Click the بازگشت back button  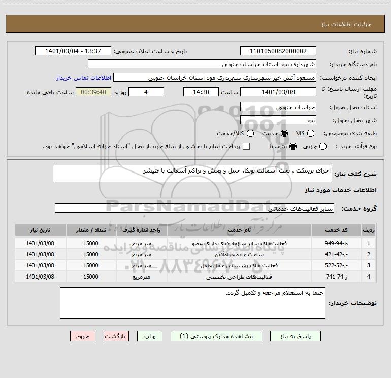coord(116,336)
